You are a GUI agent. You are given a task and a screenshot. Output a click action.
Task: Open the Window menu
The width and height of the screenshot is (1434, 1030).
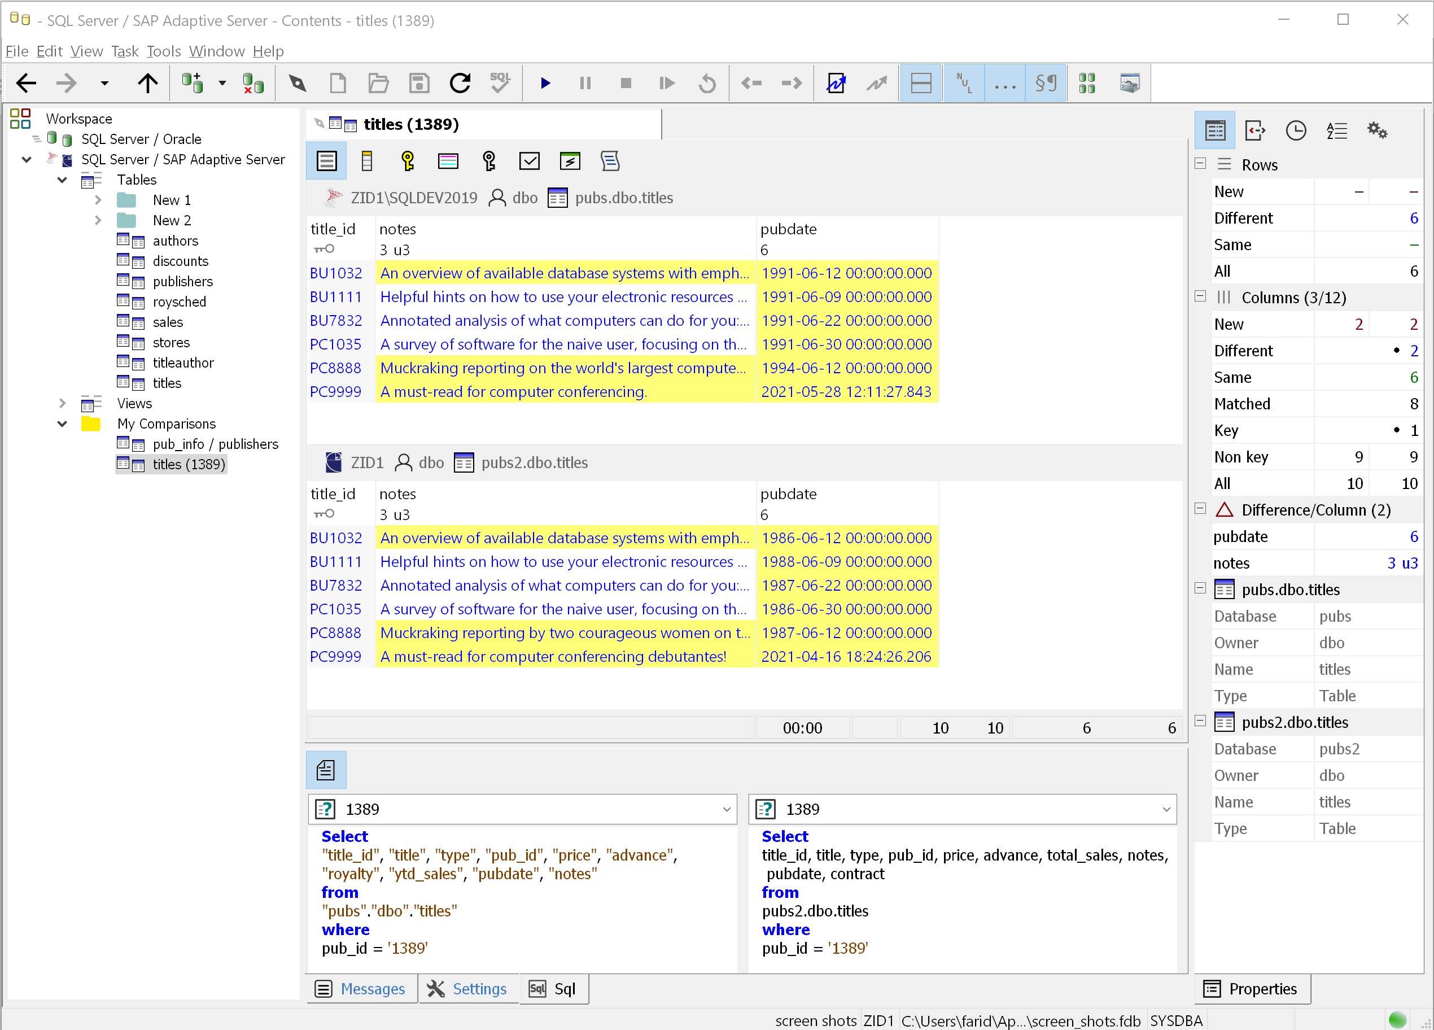click(x=216, y=51)
